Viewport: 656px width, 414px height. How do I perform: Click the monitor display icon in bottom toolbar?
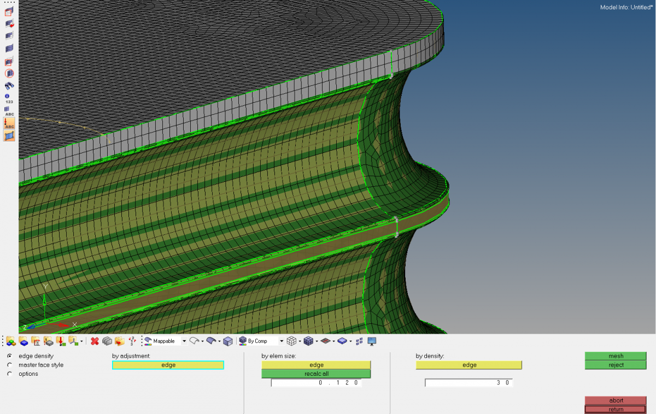(x=372, y=341)
